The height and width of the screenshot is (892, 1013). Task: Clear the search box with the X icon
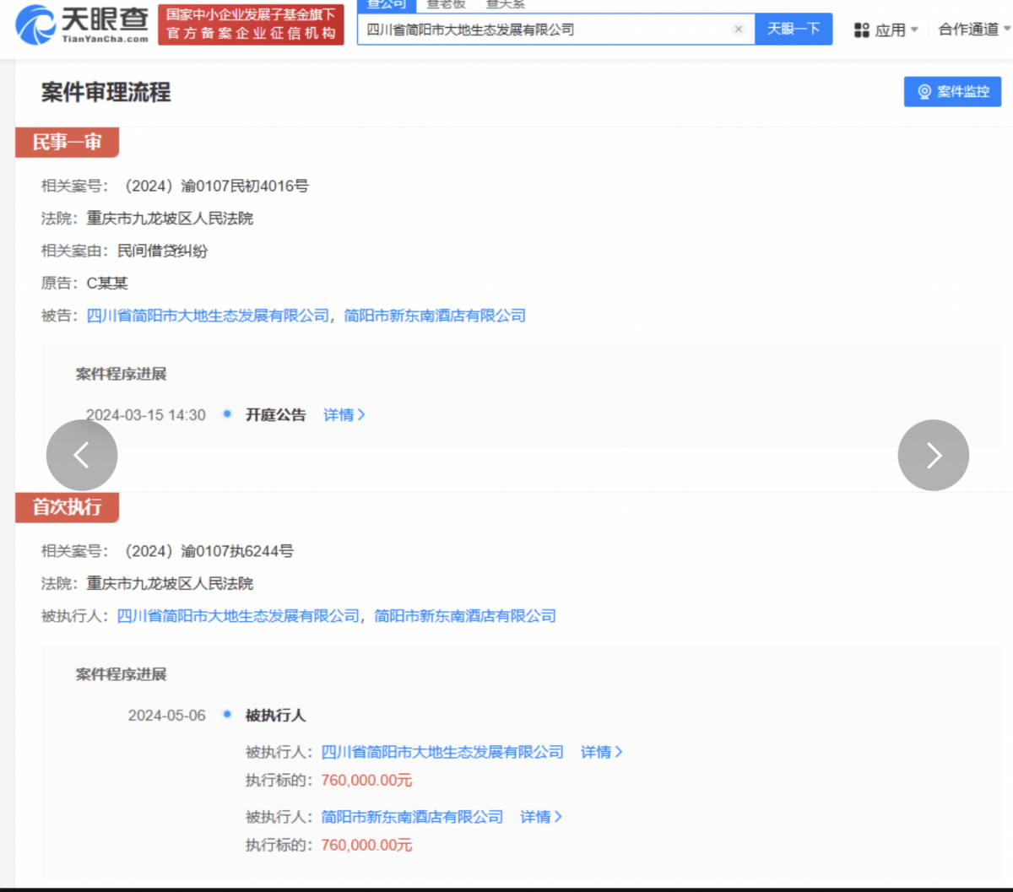pyautogui.click(x=739, y=30)
